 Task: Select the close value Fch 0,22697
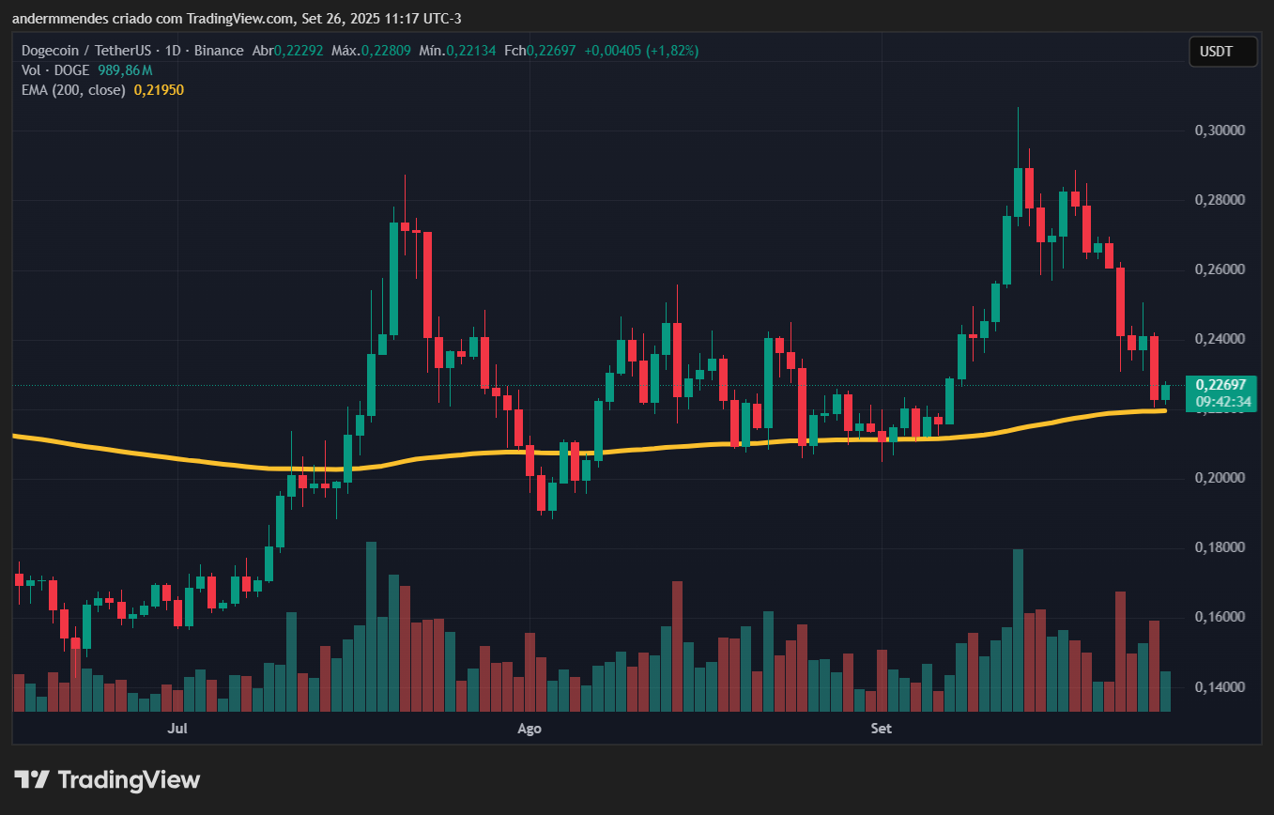(x=540, y=51)
